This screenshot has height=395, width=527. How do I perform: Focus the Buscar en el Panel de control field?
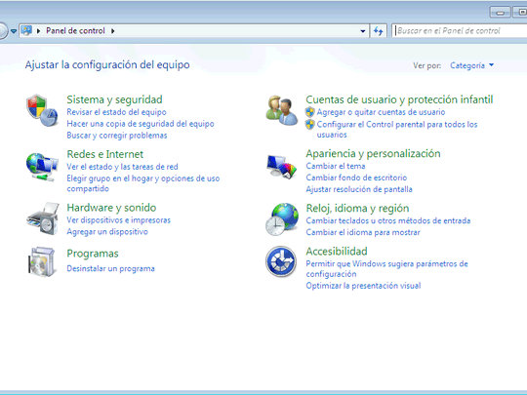pos(460,31)
